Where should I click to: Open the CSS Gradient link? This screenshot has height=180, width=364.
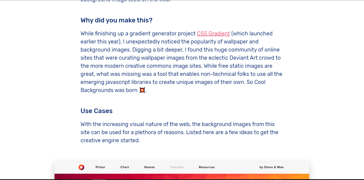coord(213,33)
